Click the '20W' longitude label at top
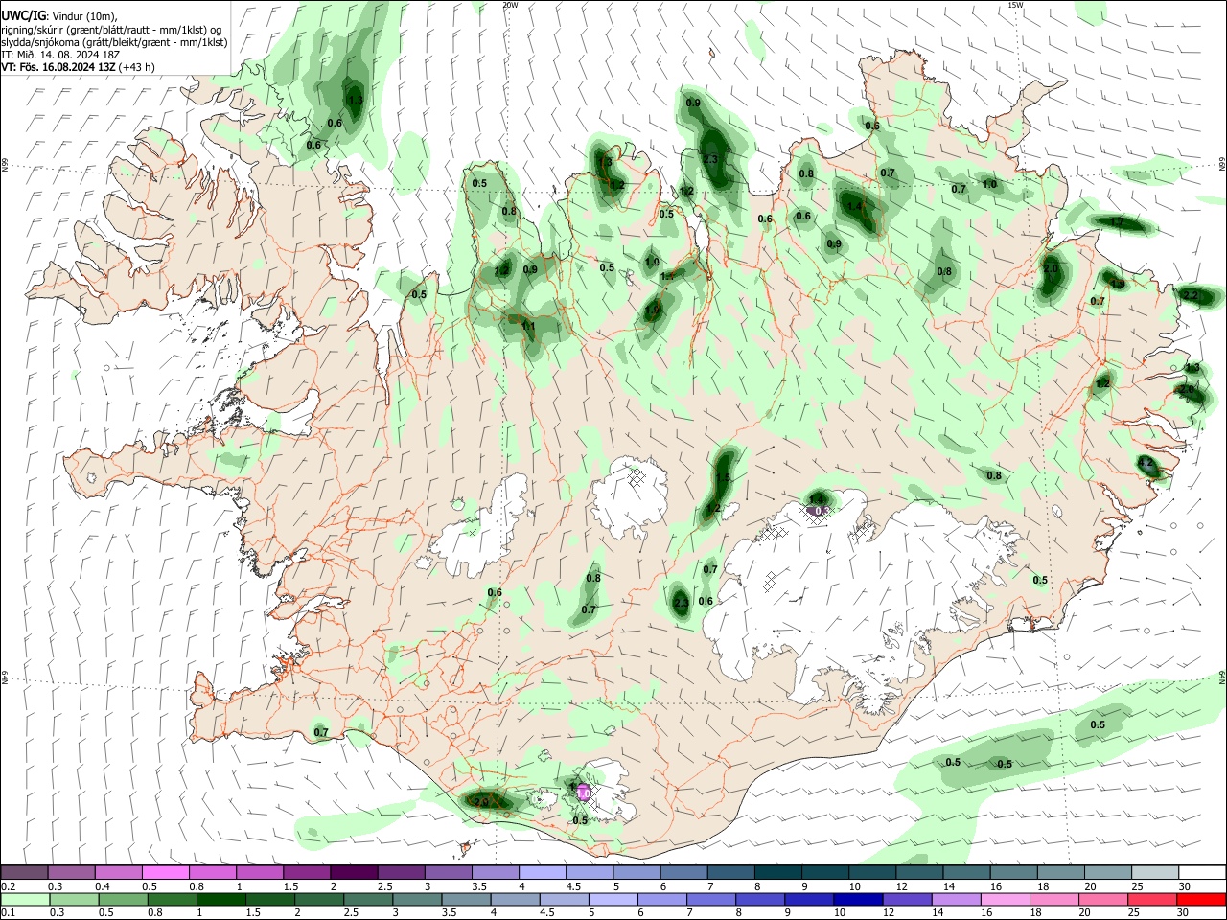Screen dimensions: 1227x920 click(509, 5)
